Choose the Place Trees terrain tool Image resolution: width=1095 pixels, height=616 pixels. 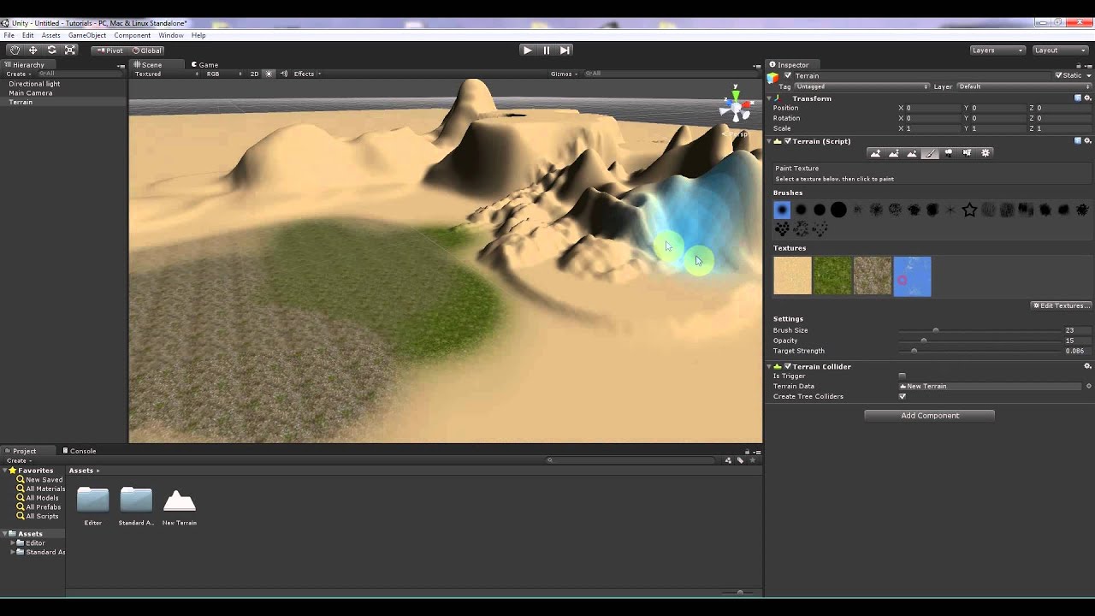[x=949, y=153]
